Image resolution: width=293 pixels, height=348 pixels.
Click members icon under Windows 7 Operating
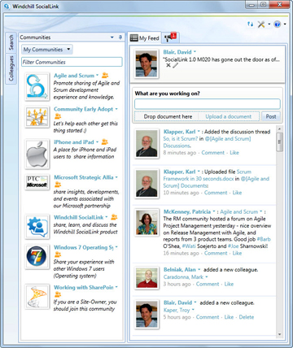coord(58,254)
